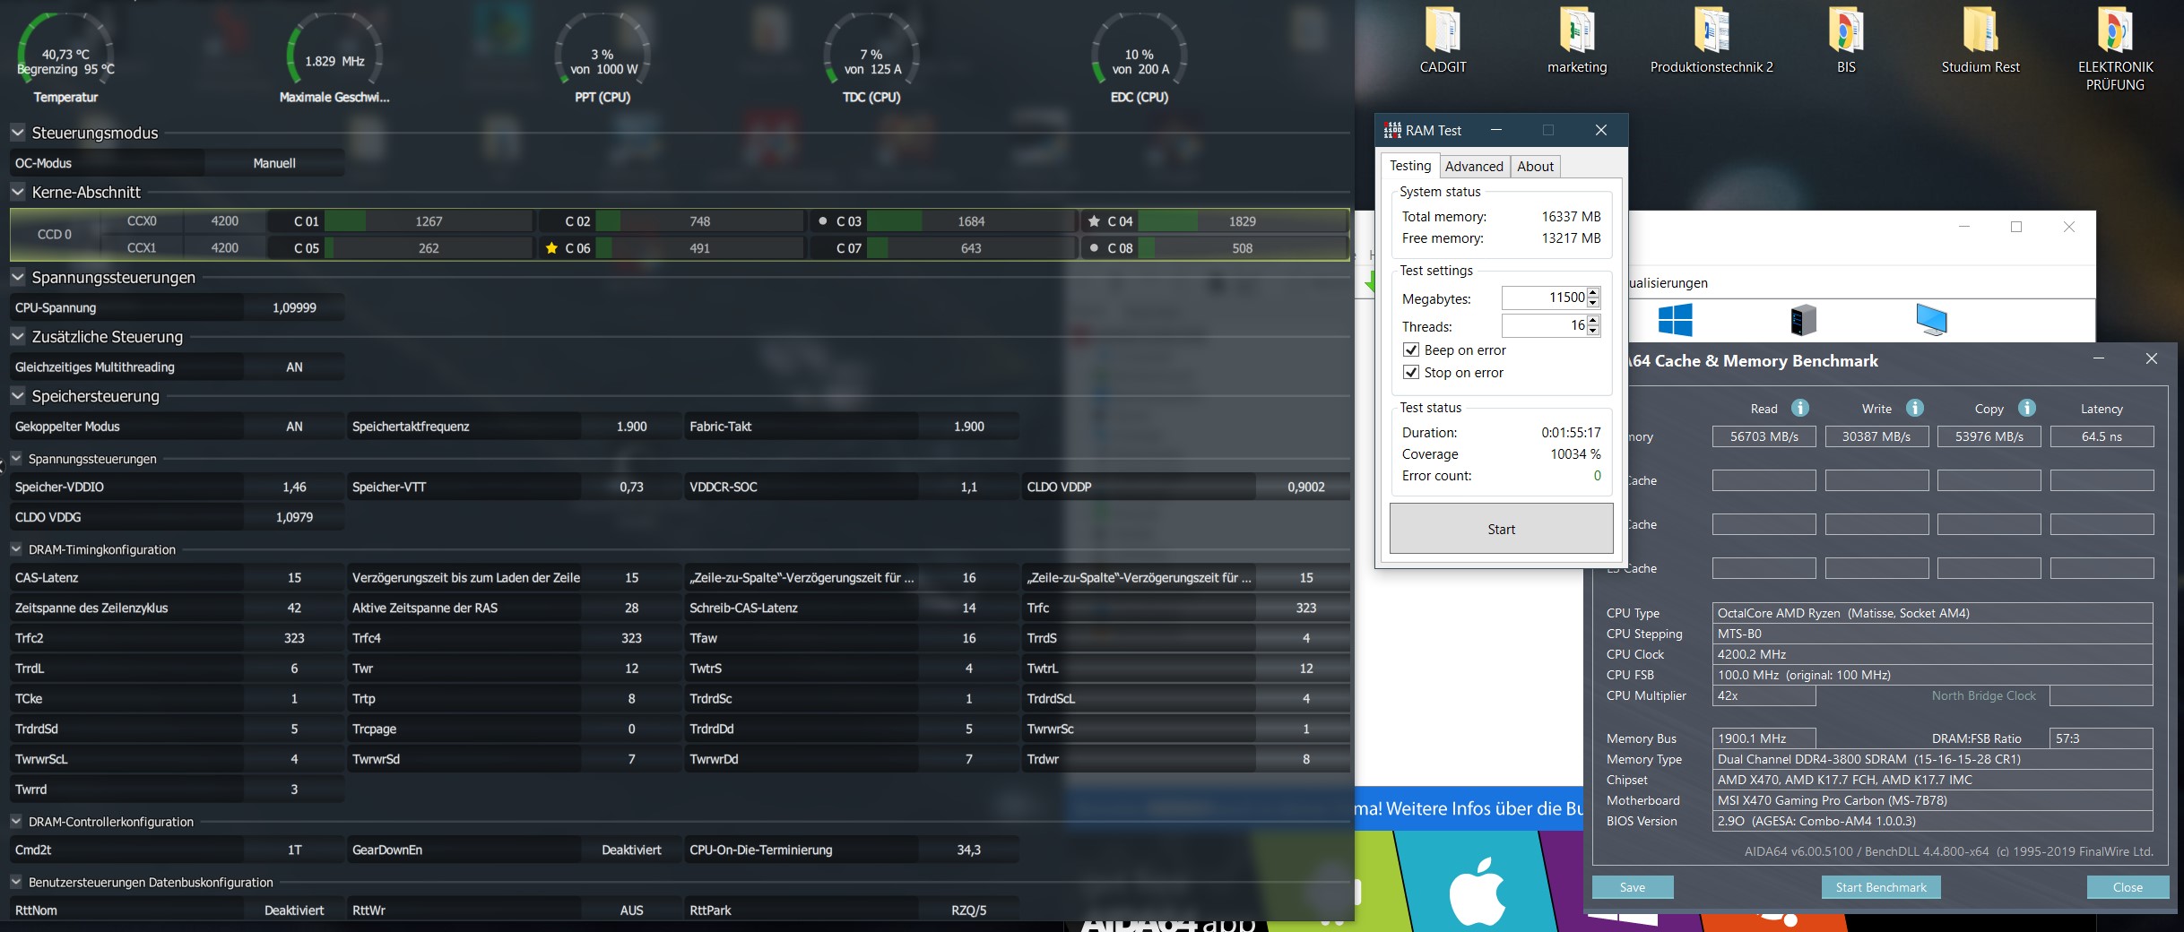Click the Copy info icon in AIDA64

click(x=2026, y=408)
